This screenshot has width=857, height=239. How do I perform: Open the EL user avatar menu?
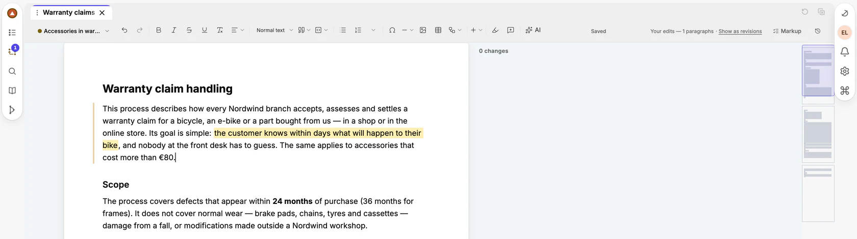click(845, 33)
